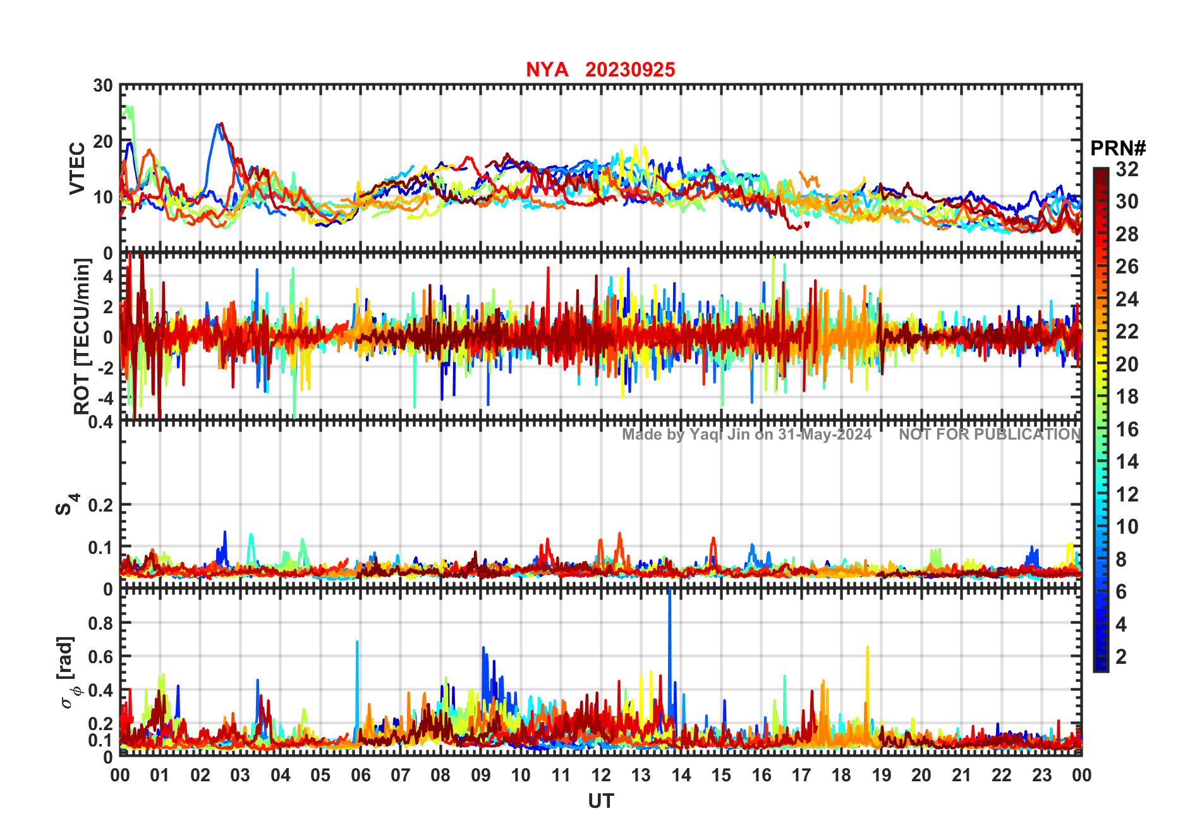The width and height of the screenshot is (1202, 840).
Task: Click the "11" hour label on UT axis
Action: pyautogui.click(x=561, y=775)
